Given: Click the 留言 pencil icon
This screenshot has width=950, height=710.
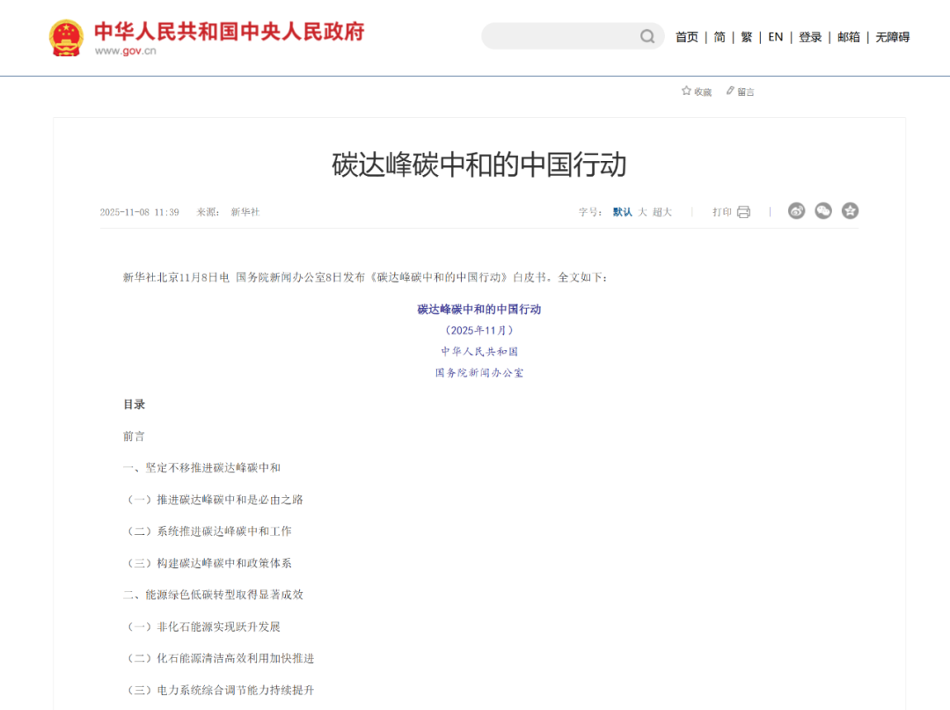Looking at the screenshot, I should 730,91.
